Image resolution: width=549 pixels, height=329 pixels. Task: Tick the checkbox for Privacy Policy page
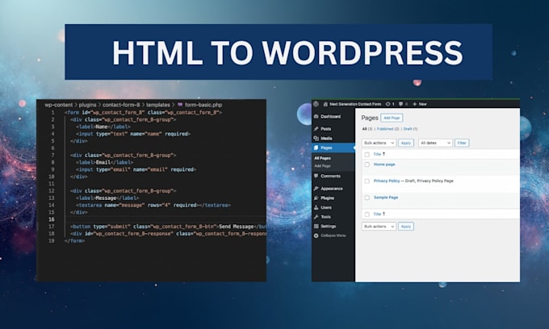(367, 181)
